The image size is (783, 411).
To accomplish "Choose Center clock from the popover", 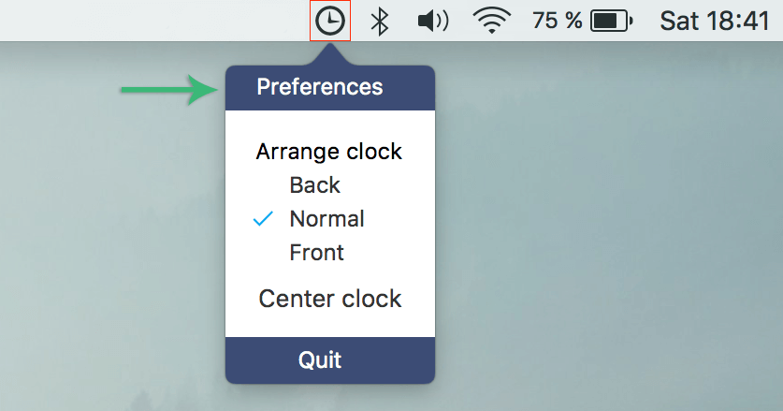I will [x=329, y=299].
